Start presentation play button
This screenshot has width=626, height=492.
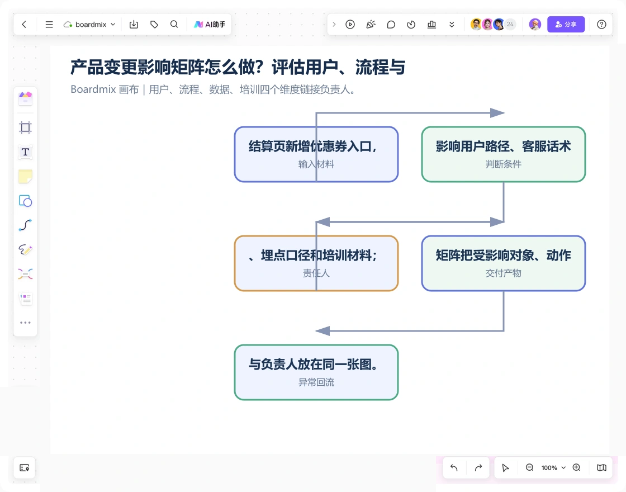pyautogui.click(x=350, y=25)
